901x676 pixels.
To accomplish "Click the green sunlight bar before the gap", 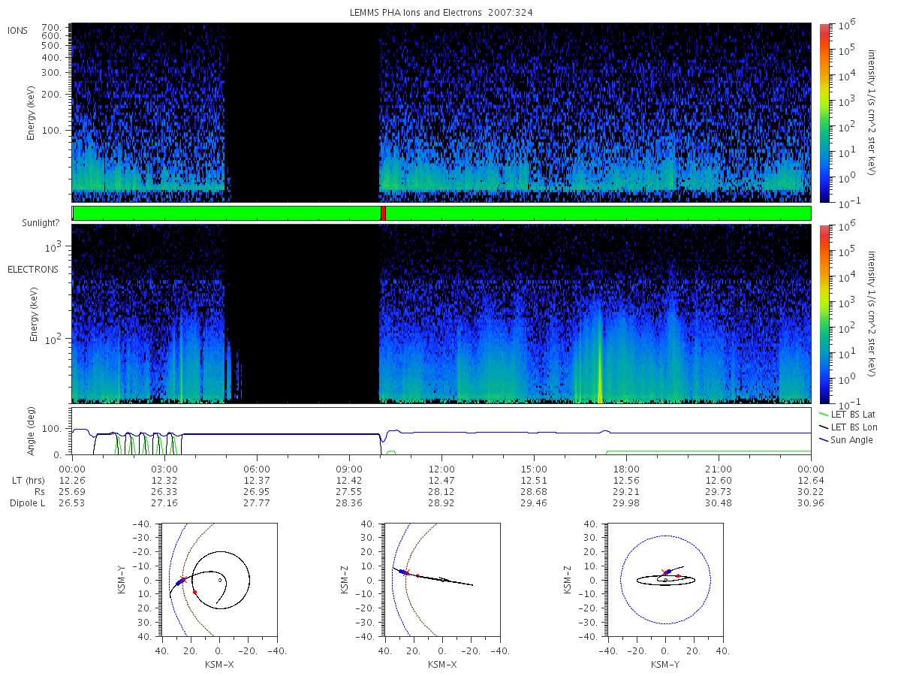I will (x=227, y=213).
